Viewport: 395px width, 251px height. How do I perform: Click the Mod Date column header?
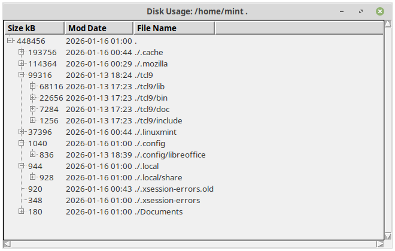coord(99,28)
